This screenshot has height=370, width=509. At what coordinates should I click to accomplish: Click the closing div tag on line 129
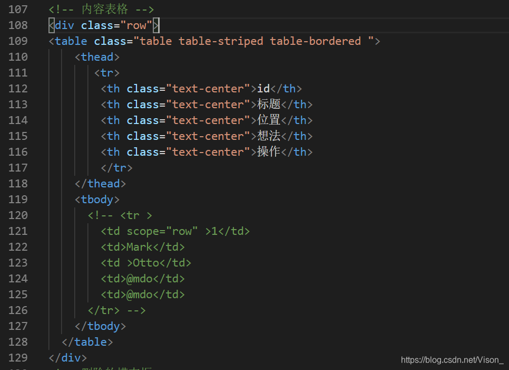(x=68, y=358)
